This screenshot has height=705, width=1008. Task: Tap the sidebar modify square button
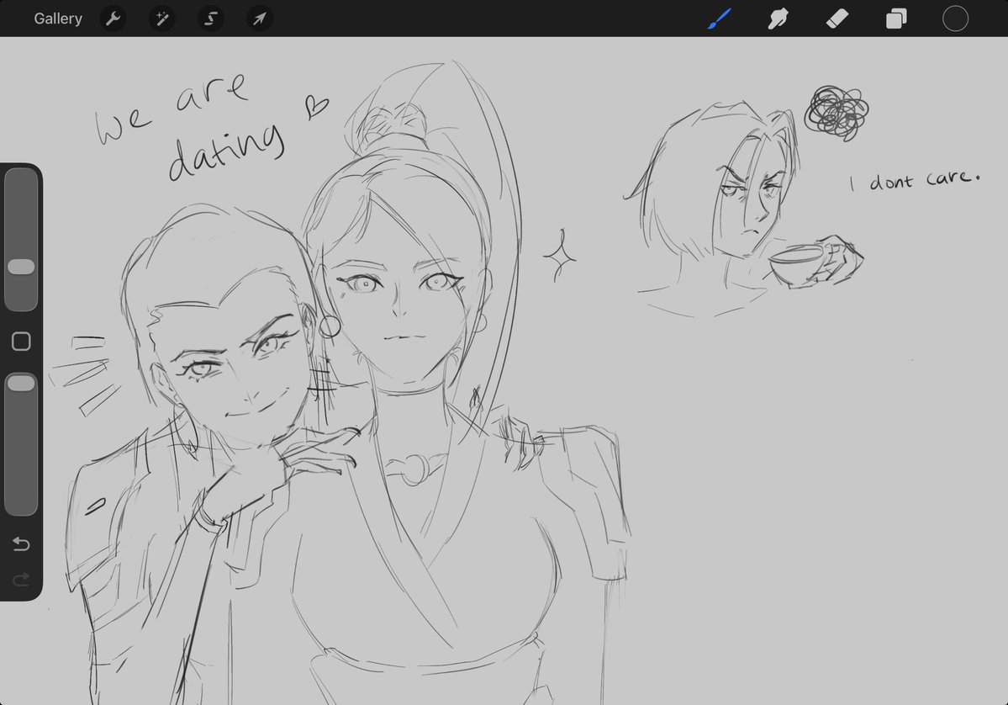click(x=21, y=342)
